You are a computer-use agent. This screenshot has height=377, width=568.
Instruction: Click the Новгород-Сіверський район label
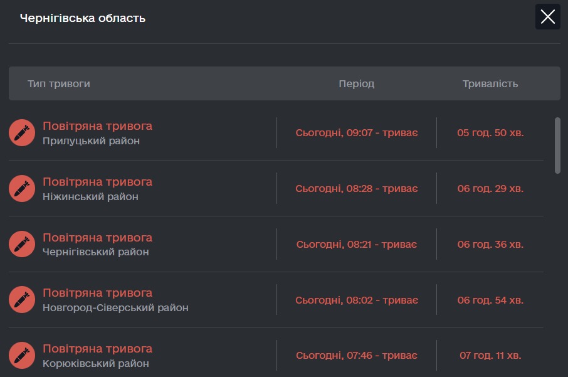coord(115,307)
